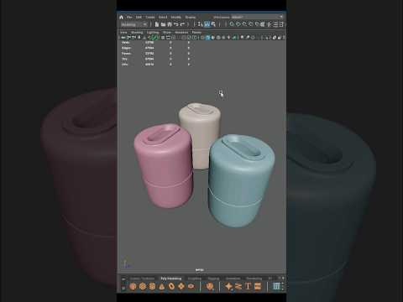Click the redo arrow icon
Viewport: 403px width, 302px height.
click(x=183, y=24)
